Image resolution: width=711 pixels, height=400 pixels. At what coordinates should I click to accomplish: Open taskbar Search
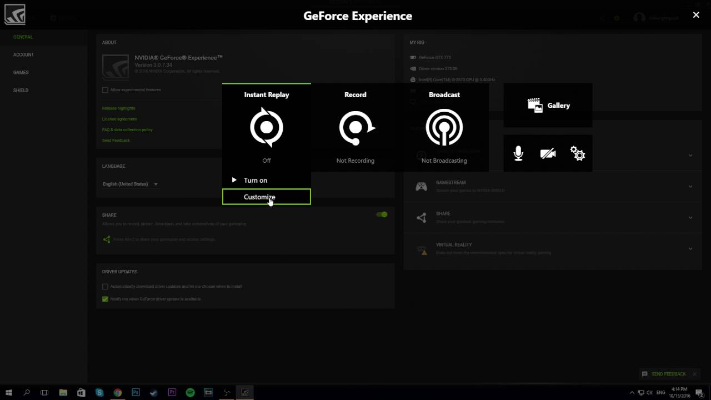pos(27,392)
